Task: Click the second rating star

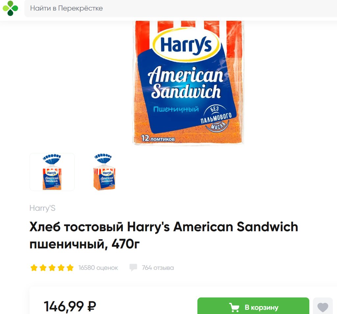Action: (x=43, y=268)
